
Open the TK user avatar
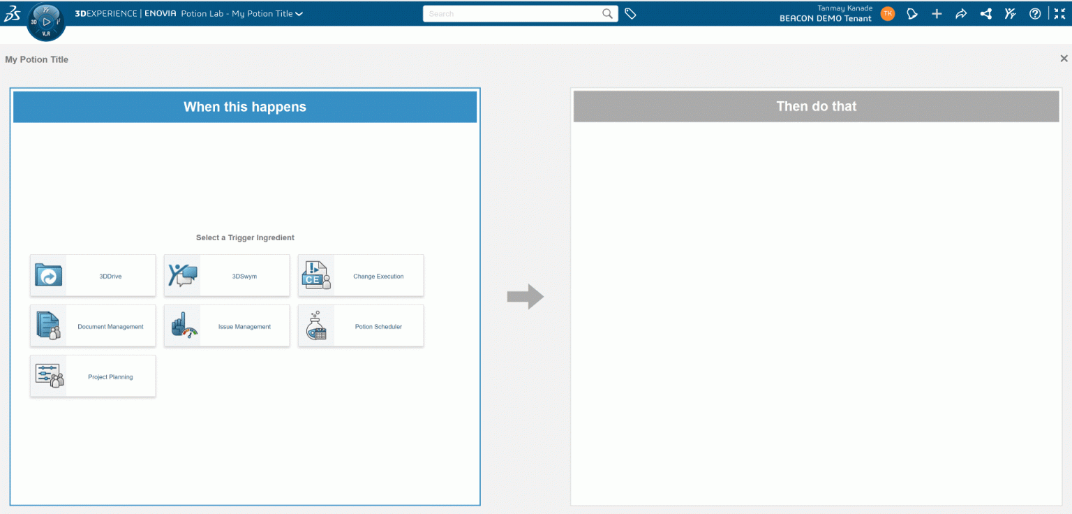click(888, 13)
